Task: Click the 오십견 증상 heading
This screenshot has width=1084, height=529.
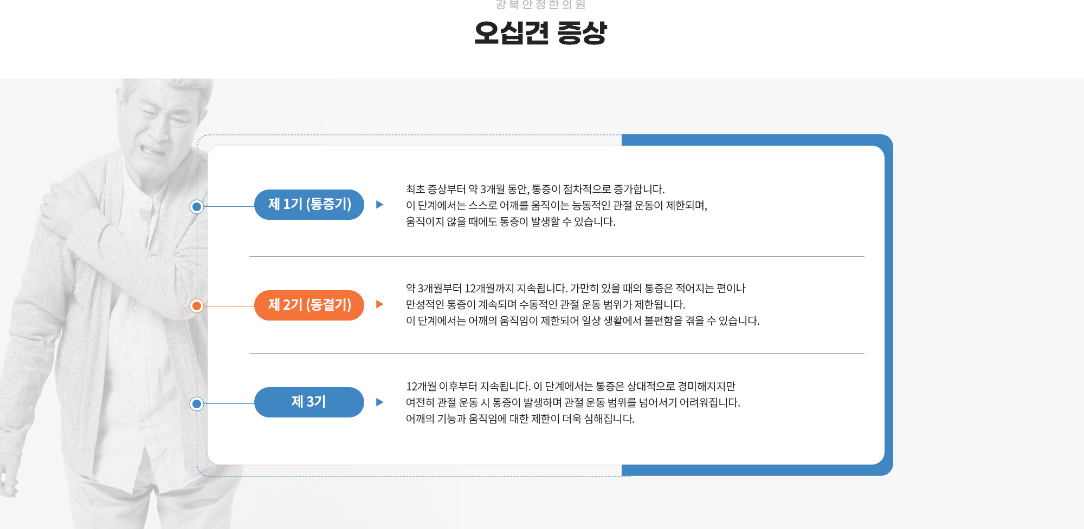Action: click(540, 32)
